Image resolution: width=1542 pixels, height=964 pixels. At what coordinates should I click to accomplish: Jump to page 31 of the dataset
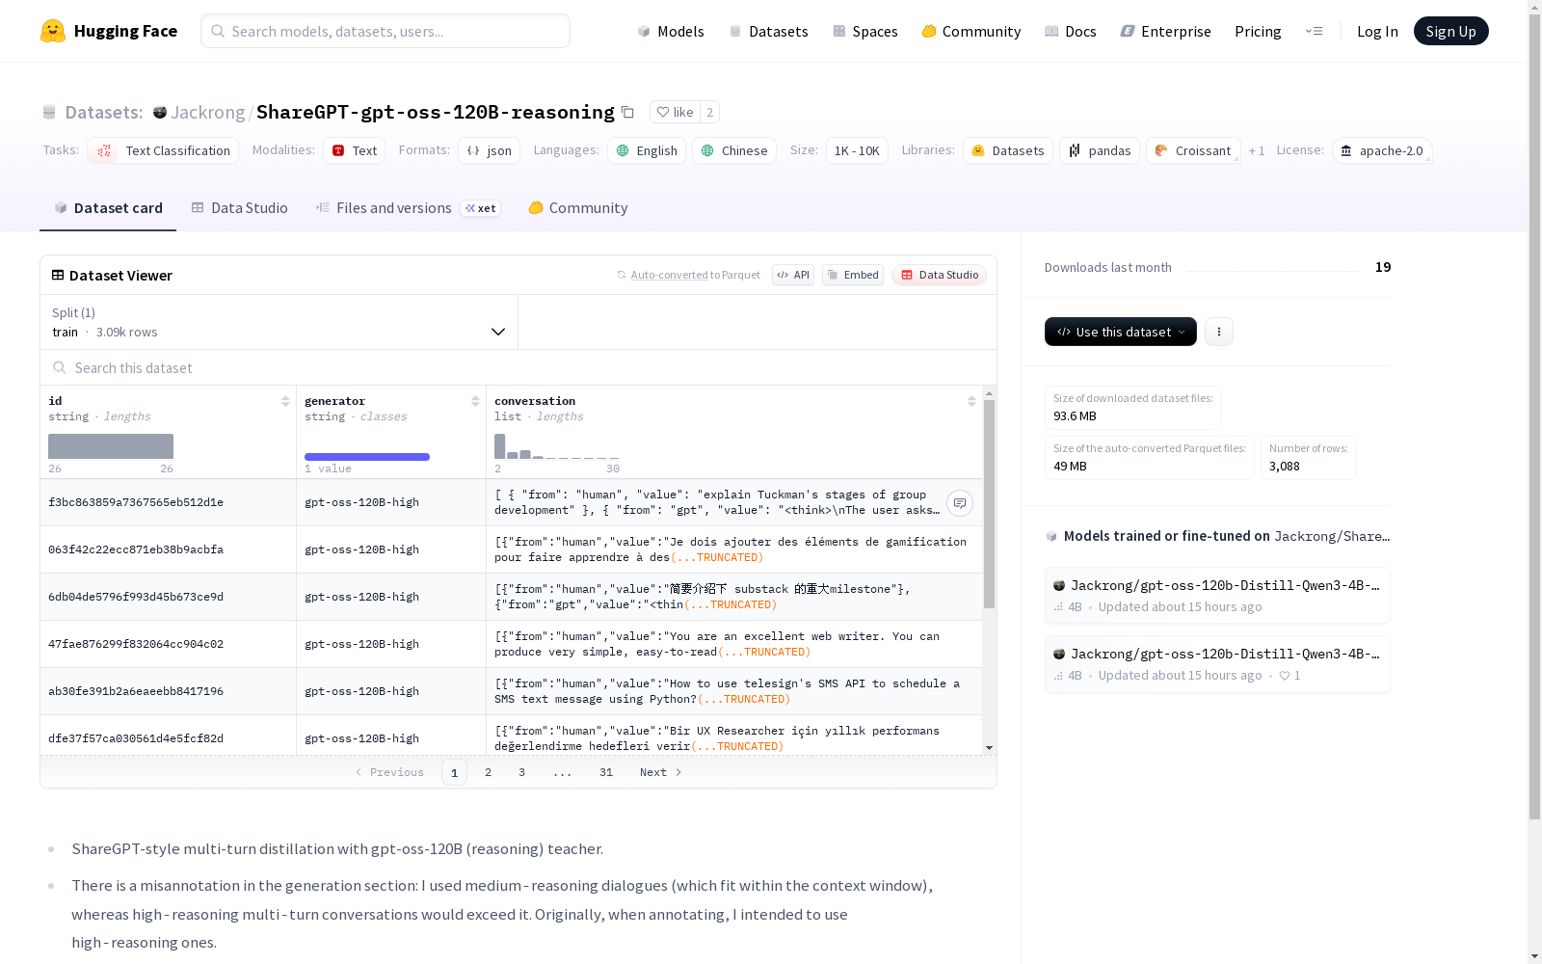click(606, 772)
